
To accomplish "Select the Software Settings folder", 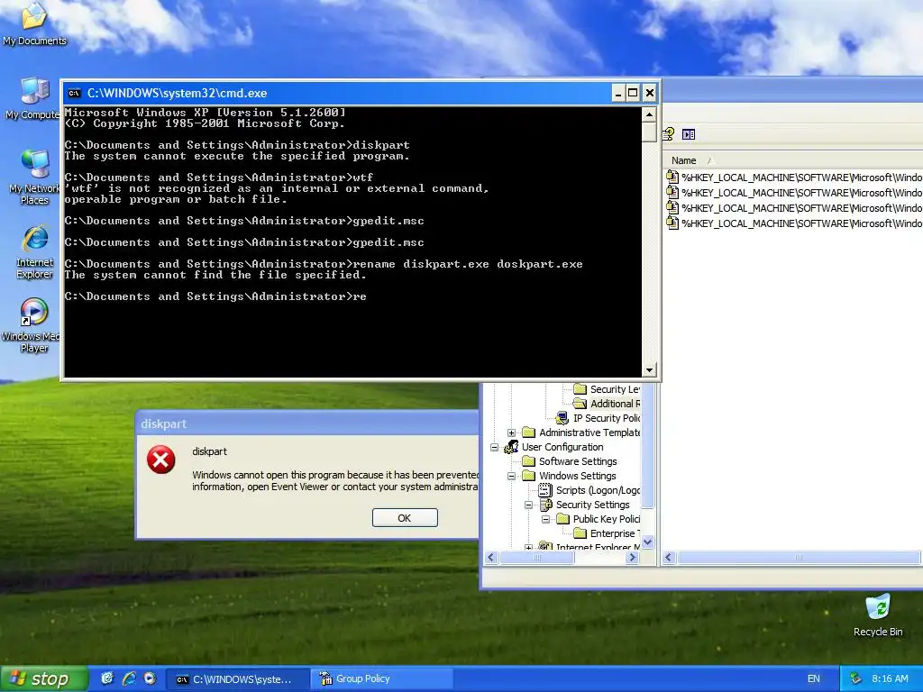I will pyautogui.click(x=570, y=461).
